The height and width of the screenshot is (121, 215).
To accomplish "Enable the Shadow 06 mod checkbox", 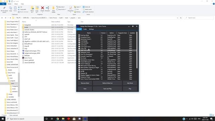I will pyautogui.click(x=79, y=73).
